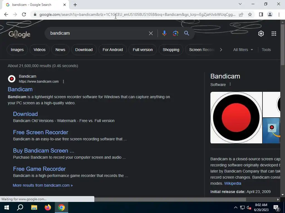285x213 pixels.
Task: Open the taskbar clock and date
Action: (x=261, y=207)
